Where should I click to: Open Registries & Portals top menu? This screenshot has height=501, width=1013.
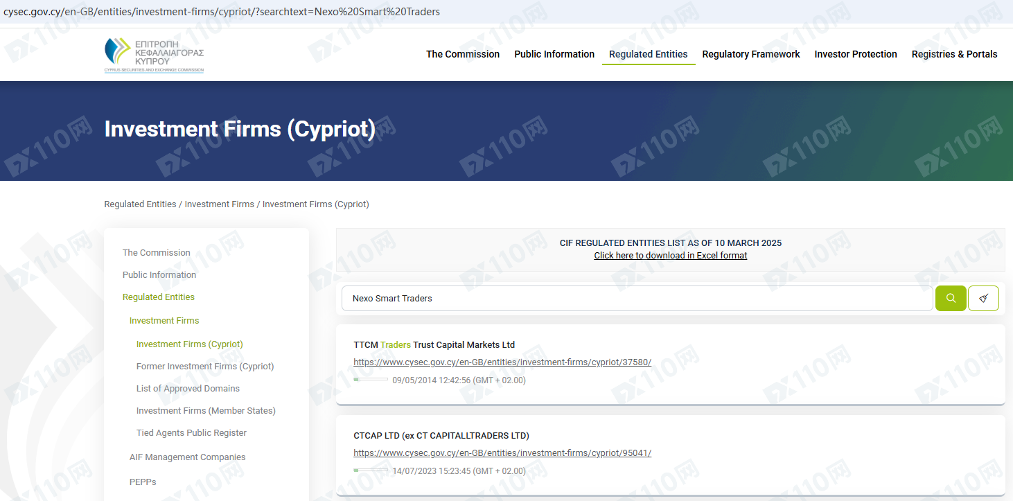(954, 54)
